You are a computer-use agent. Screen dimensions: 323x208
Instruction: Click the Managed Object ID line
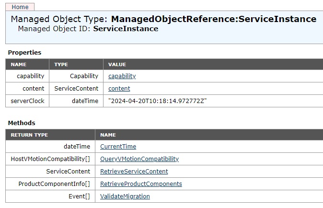click(x=88, y=29)
